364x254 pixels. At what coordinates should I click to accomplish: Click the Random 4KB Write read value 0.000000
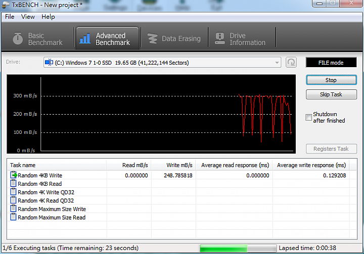click(x=136, y=175)
